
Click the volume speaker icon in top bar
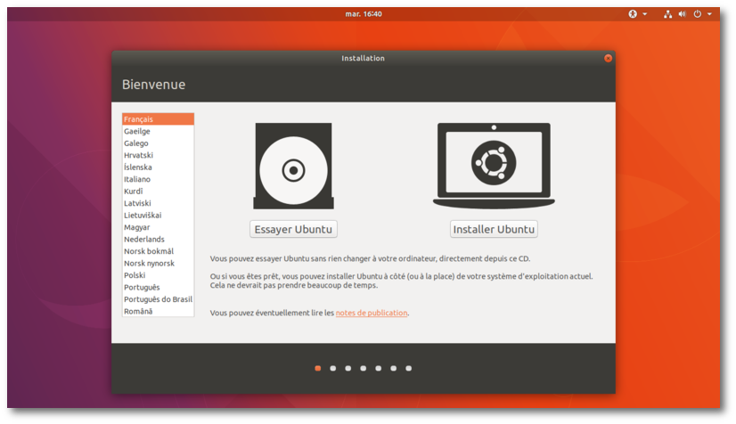pos(682,14)
